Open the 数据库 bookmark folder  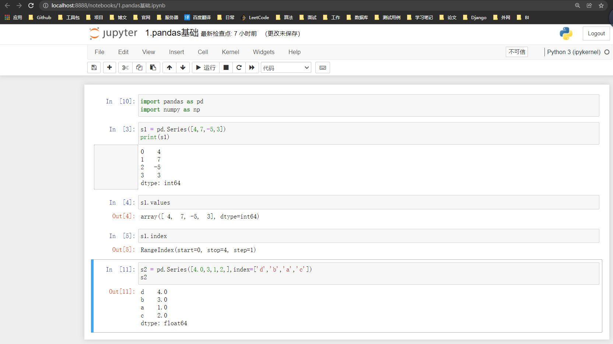coord(357,17)
